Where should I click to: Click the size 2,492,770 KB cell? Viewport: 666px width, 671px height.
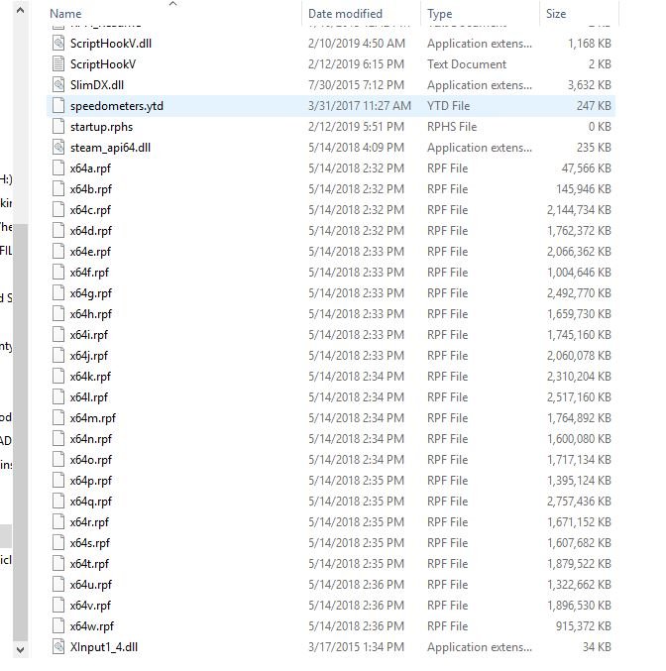[579, 293]
